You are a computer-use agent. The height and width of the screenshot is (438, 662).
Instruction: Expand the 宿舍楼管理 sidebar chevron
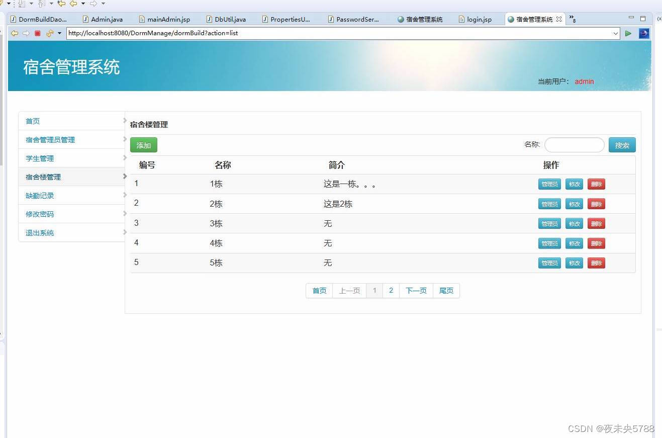[x=125, y=177]
